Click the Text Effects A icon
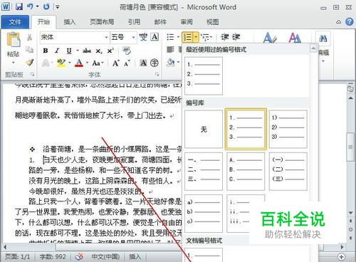 [x=46, y=63]
